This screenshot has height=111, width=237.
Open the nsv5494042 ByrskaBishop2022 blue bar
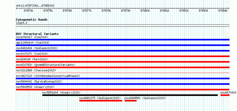pos(122,84)
